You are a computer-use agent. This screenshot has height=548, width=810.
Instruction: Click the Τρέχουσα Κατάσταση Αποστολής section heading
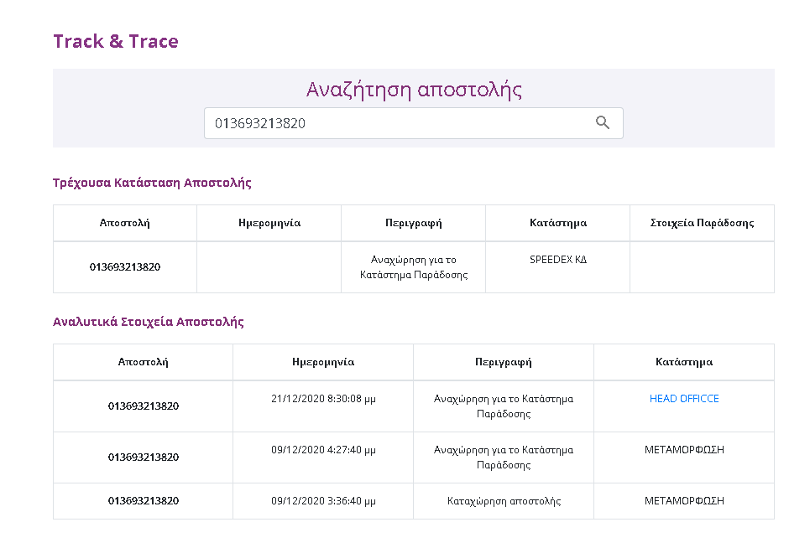tap(152, 183)
